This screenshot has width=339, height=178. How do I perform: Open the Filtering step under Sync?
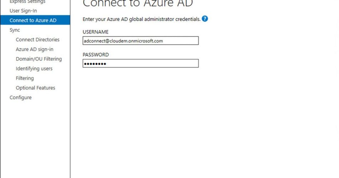click(x=25, y=78)
